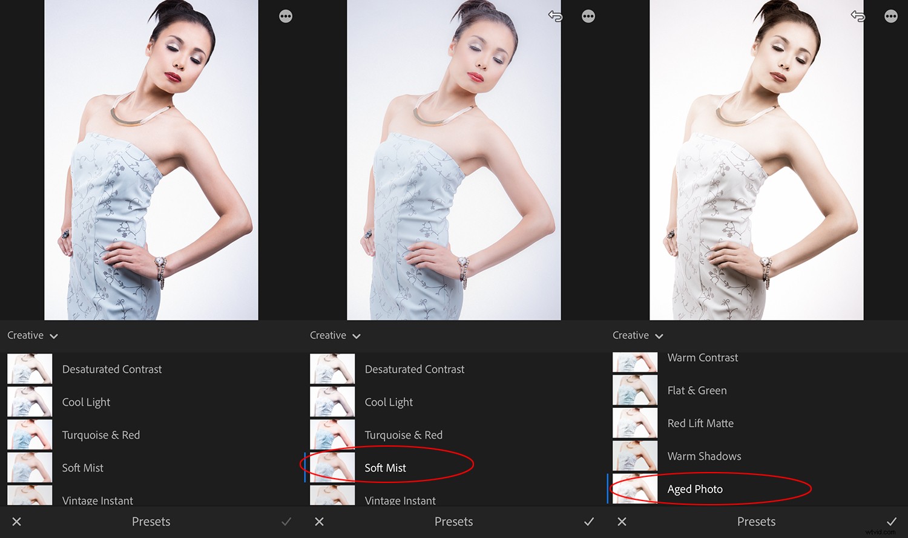This screenshot has width=908, height=538.
Task: Select the Aged Photo preset
Action: coord(695,488)
